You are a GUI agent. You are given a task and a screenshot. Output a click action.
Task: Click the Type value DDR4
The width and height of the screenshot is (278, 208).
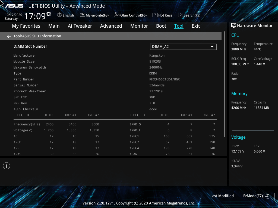coord(153,73)
